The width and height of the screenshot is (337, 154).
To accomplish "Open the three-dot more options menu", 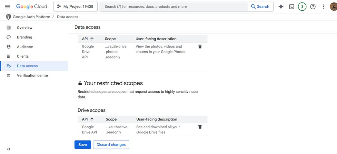I will pyautogui.click(x=323, y=6).
